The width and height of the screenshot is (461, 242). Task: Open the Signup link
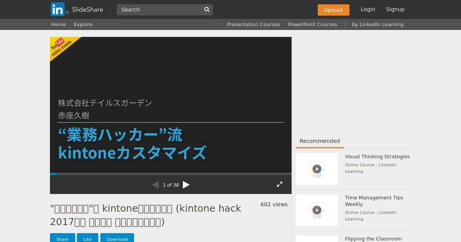(x=395, y=9)
